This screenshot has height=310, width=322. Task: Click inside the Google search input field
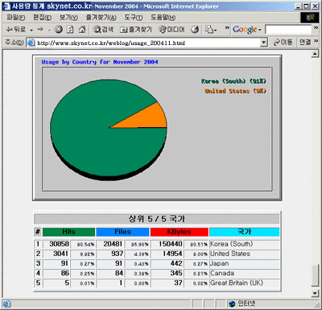[x=288, y=30]
